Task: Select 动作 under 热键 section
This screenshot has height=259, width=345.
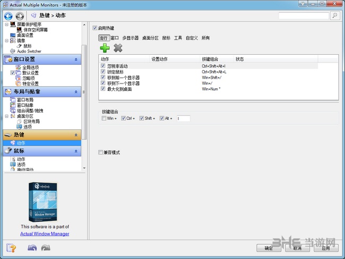Action: 21,143
